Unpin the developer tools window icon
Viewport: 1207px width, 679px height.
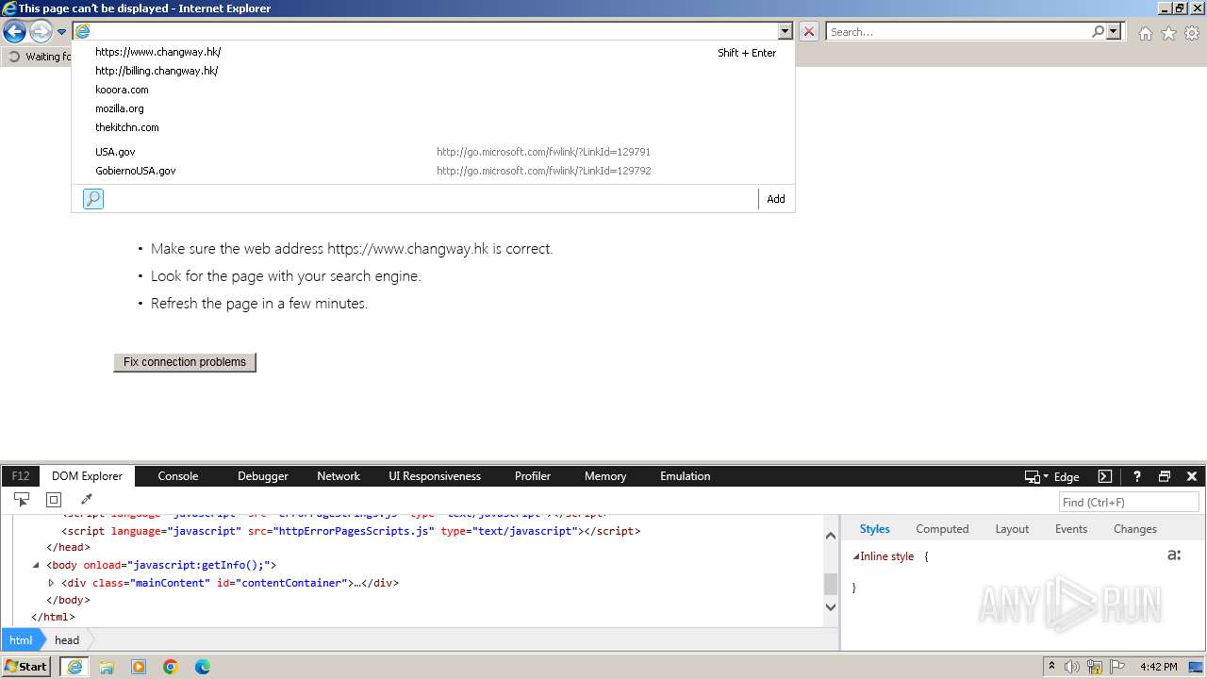(1165, 476)
